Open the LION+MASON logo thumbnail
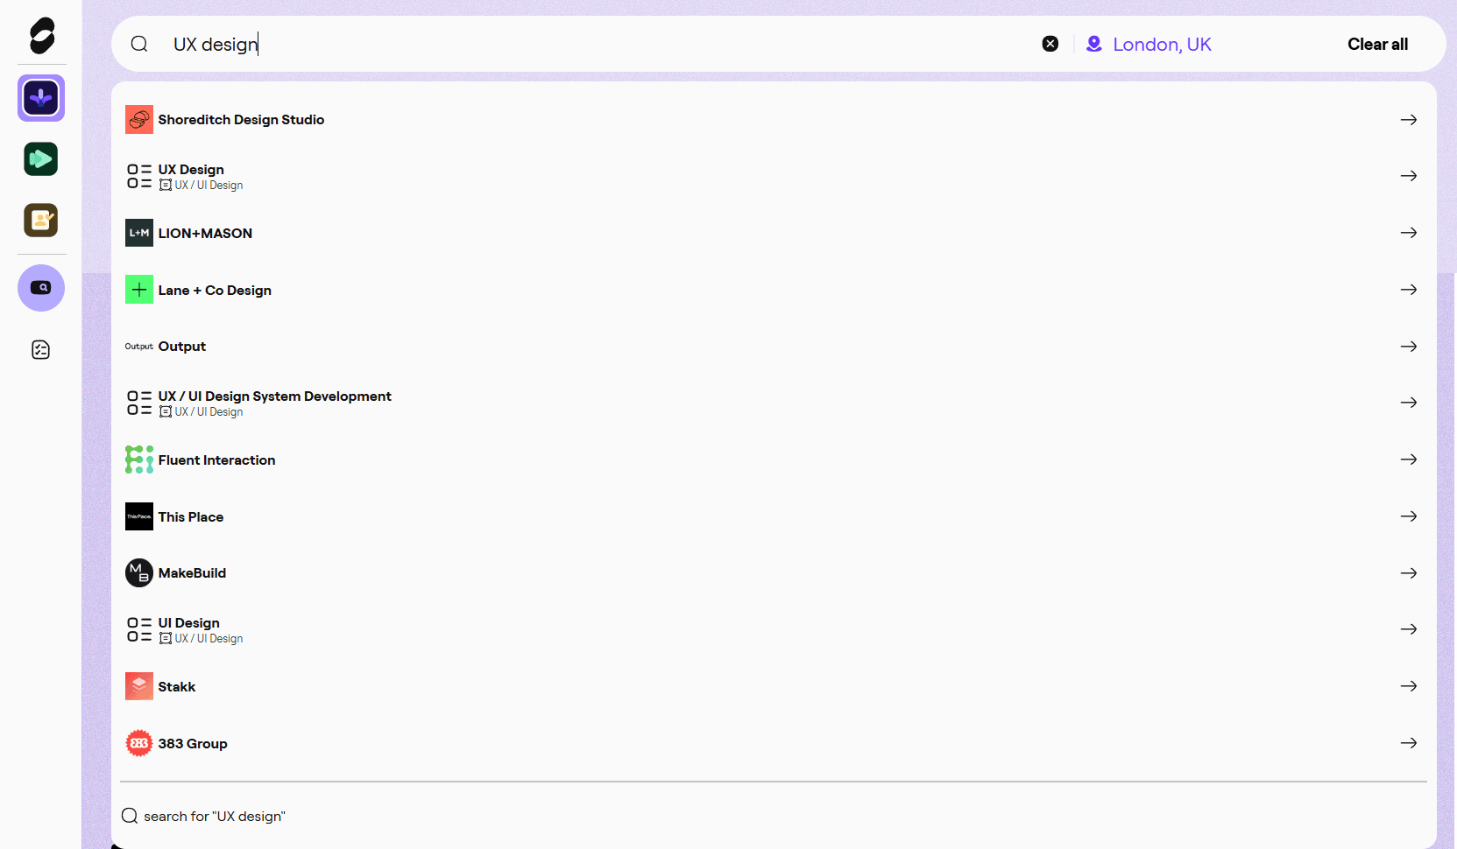The image size is (1457, 849). pyautogui.click(x=139, y=233)
